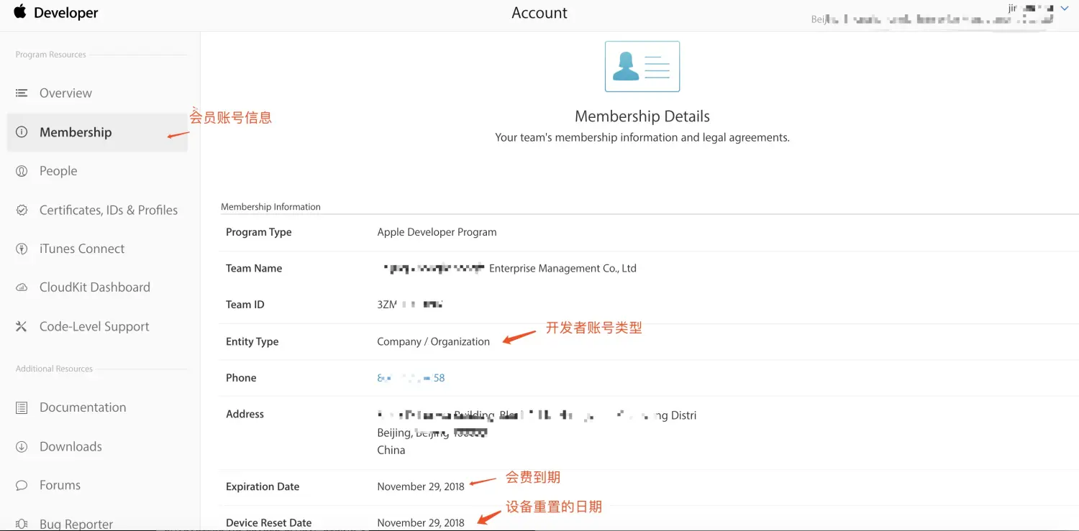Click the iTunes Connect icon
This screenshot has width=1079, height=531.
[x=22, y=249]
